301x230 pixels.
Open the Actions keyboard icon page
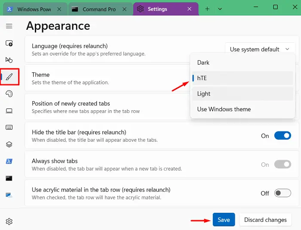click(9, 127)
